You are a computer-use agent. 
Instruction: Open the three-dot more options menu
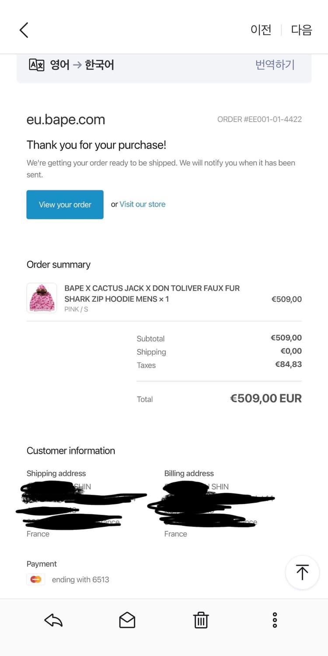pos(275,620)
